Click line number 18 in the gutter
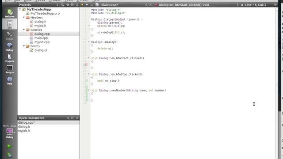This screenshot has width=283, height=159. tap(84, 64)
